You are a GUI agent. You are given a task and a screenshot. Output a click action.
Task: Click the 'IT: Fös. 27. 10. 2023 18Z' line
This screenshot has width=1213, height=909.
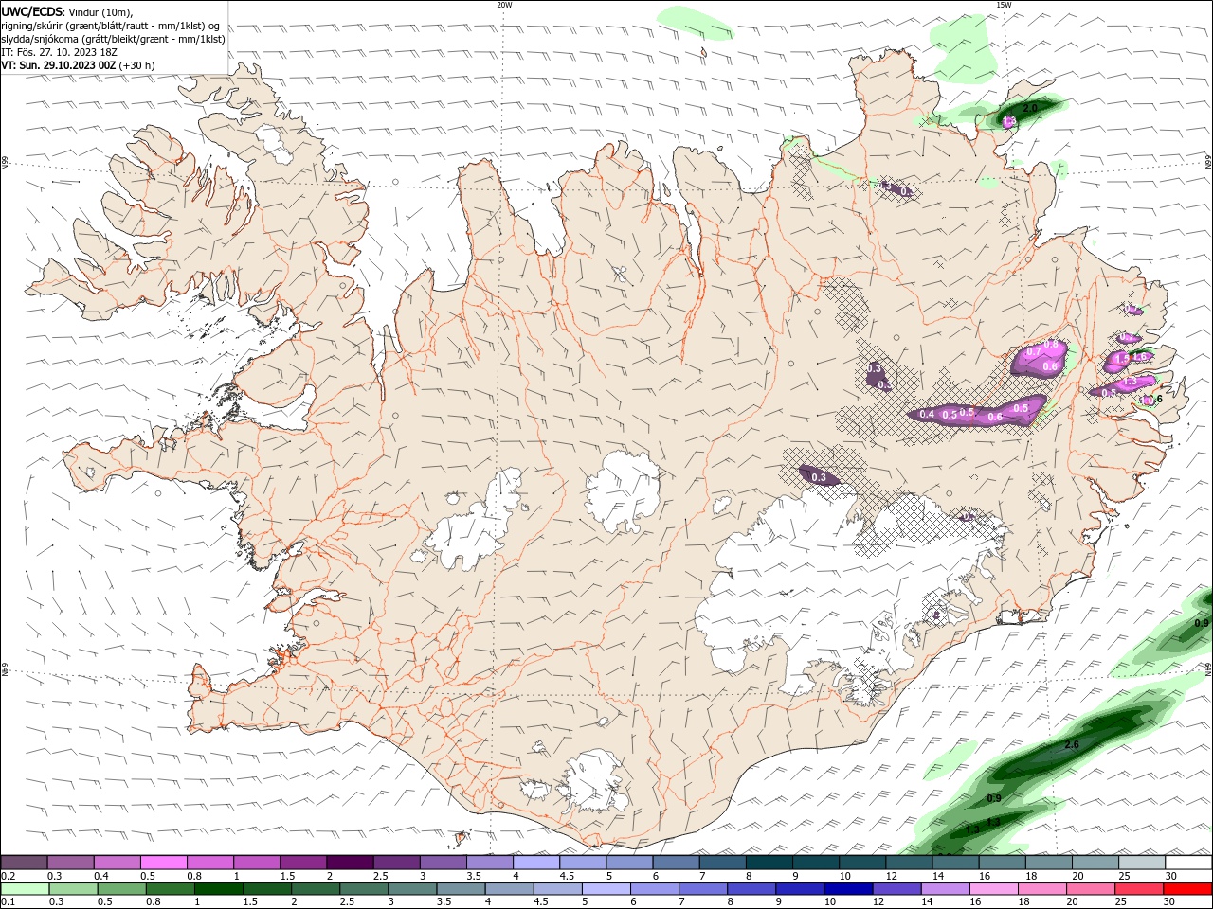click(x=60, y=52)
